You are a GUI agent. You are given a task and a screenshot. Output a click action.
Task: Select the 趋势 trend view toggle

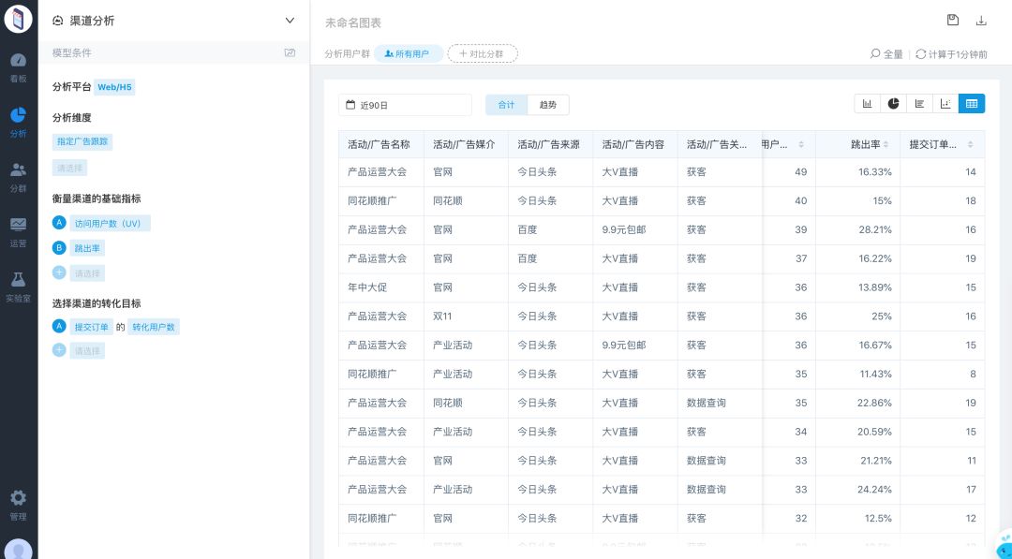[x=548, y=105]
